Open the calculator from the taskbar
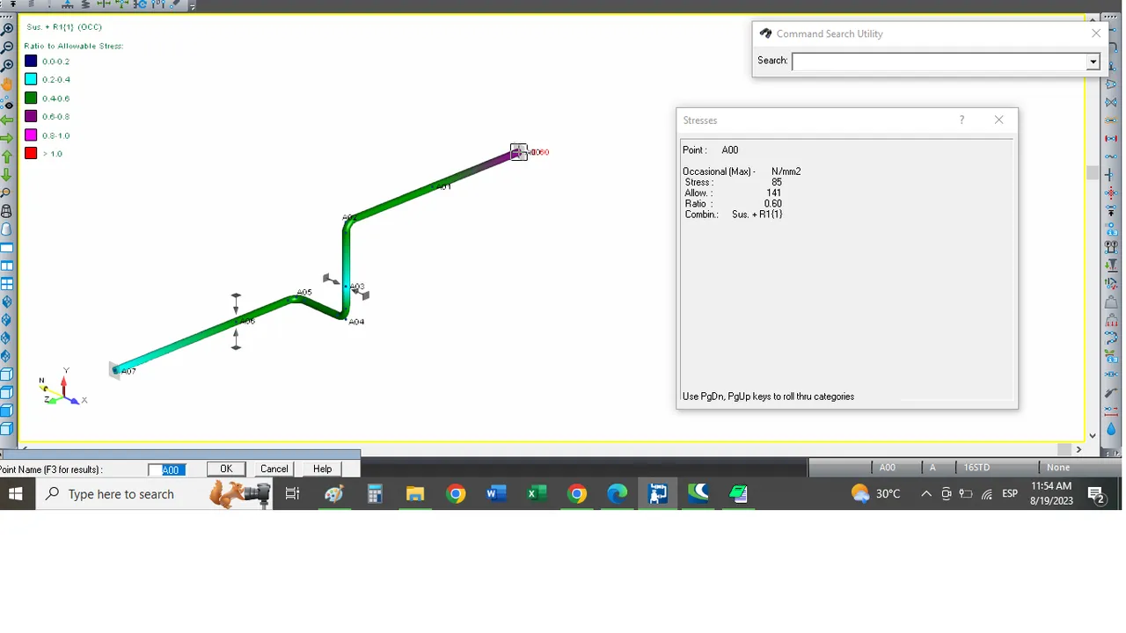This screenshot has width=1126, height=633. (375, 494)
